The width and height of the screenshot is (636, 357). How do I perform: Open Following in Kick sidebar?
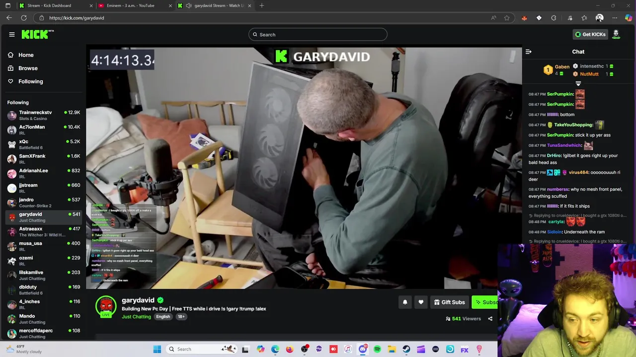[x=30, y=81]
